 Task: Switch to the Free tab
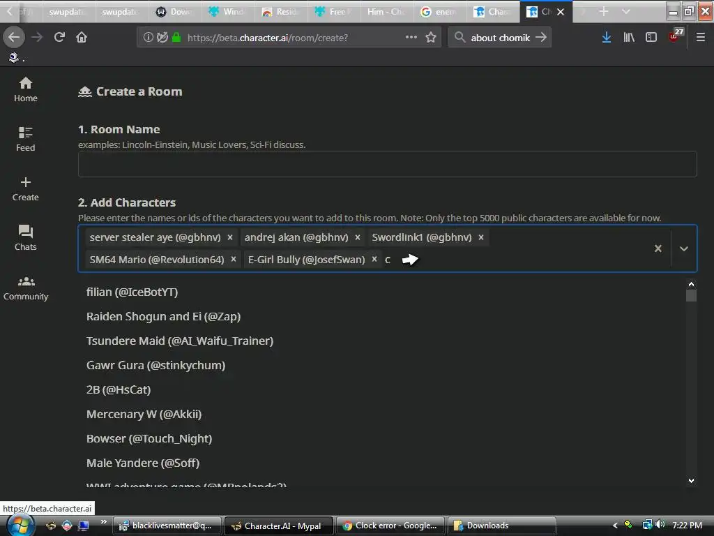(334, 12)
